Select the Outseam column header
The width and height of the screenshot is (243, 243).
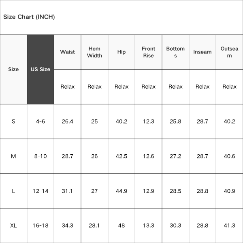click(x=229, y=52)
